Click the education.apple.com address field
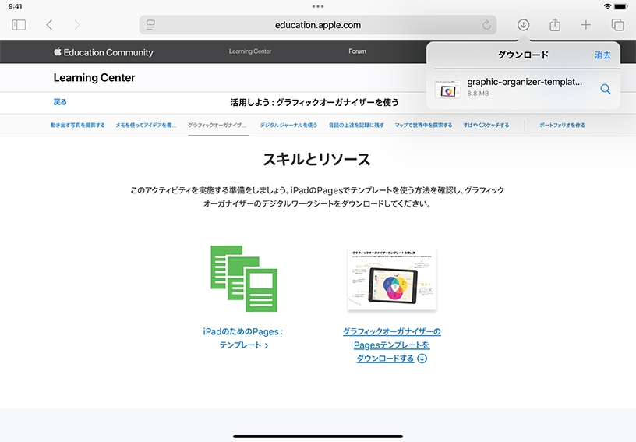The height and width of the screenshot is (442, 636). [318, 25]
